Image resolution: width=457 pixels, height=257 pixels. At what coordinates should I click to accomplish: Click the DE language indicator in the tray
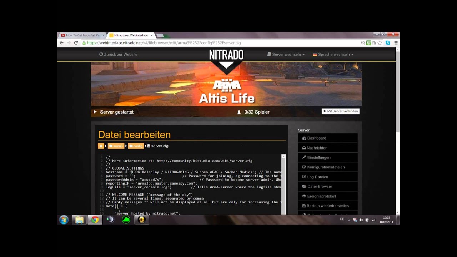342,220
